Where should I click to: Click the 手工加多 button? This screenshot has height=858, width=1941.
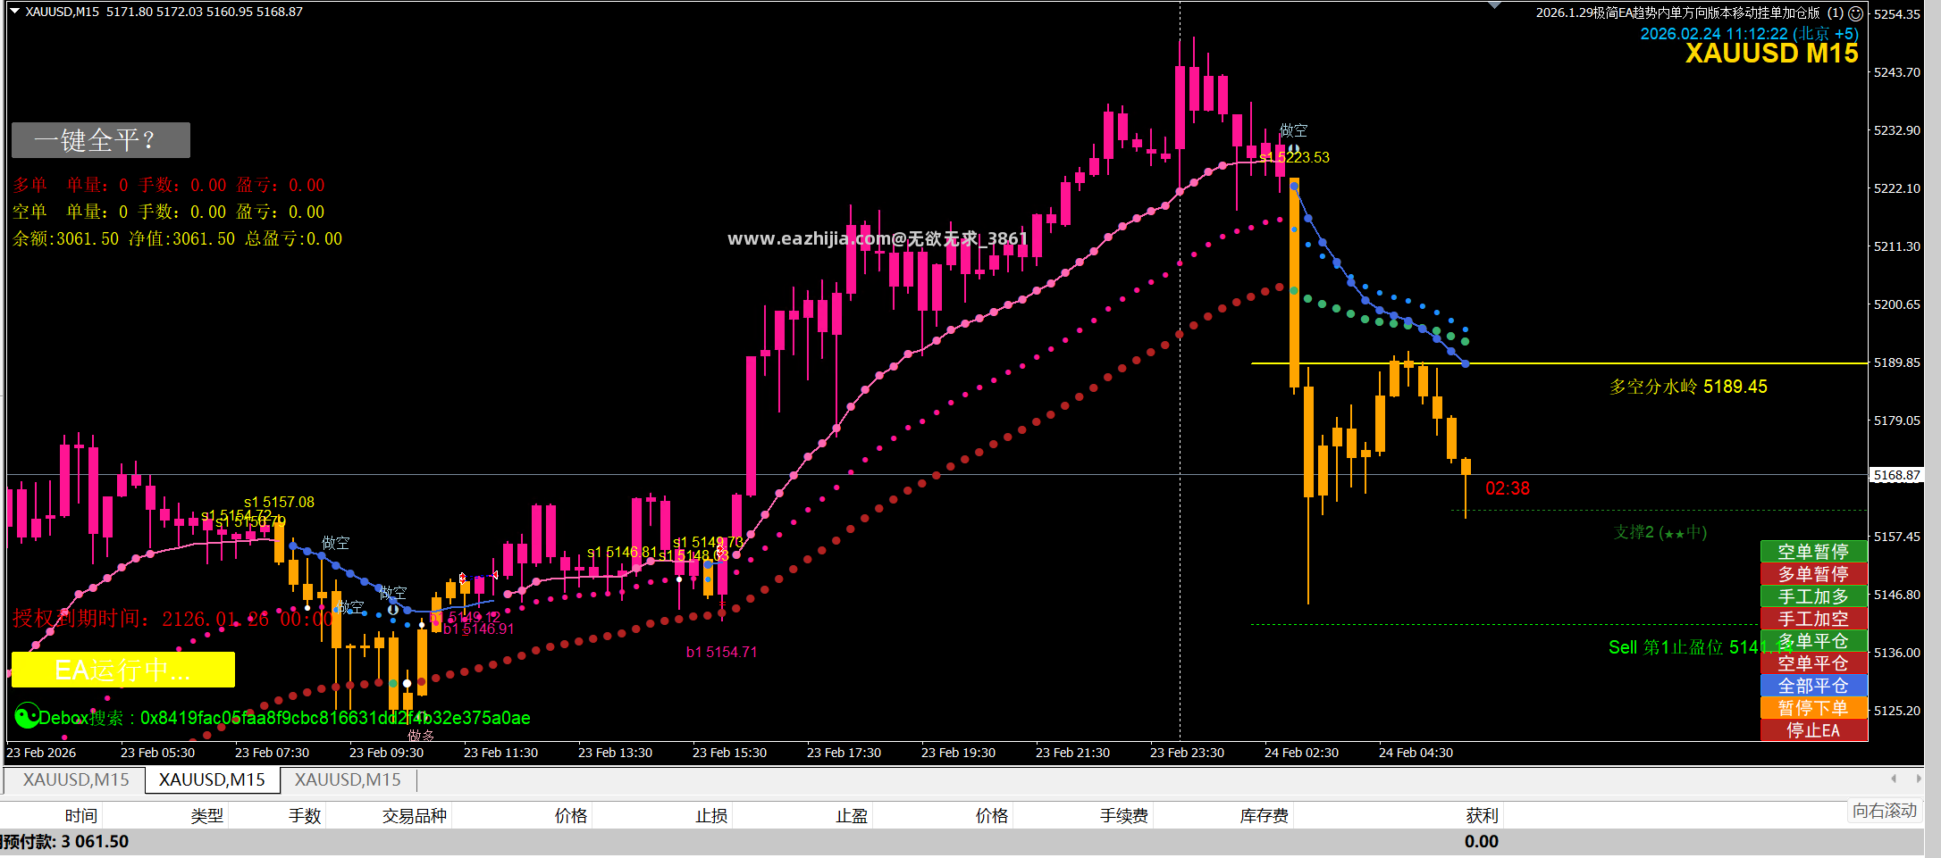coord(1813,596)
